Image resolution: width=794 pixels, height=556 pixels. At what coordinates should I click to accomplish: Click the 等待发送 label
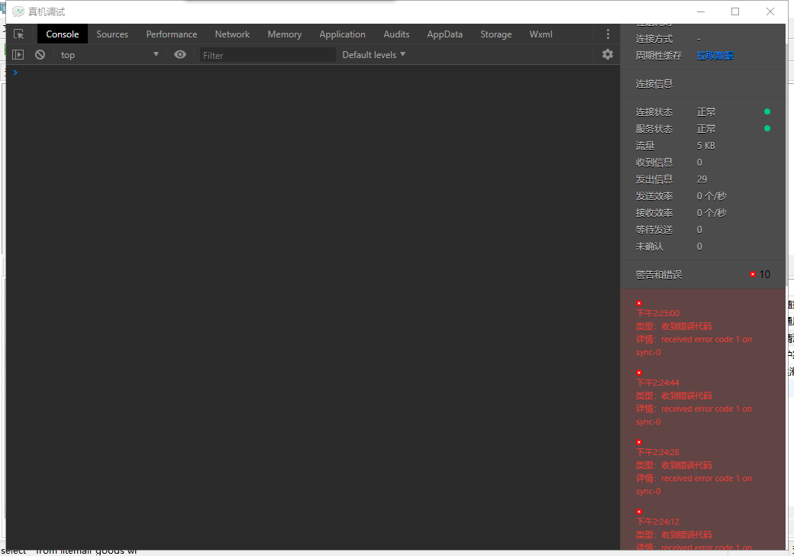tap(654, 229)
